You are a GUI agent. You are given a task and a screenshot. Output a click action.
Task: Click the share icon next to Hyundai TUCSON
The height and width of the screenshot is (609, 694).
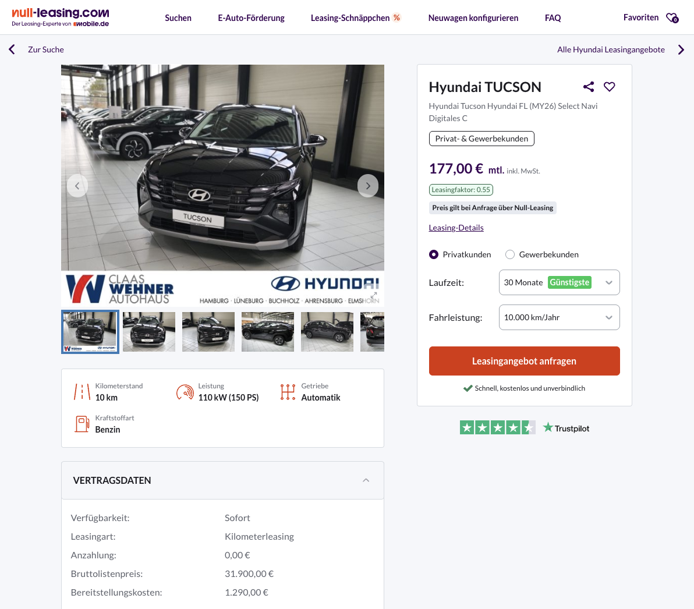click(x=588, y=87)
